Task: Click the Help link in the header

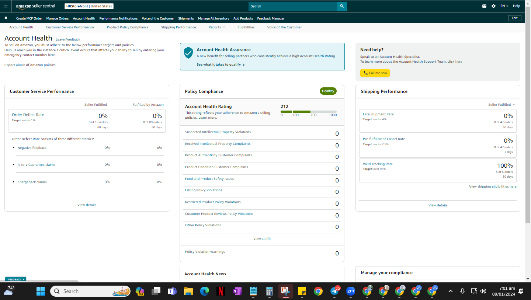Action: (x=517, y=6)
